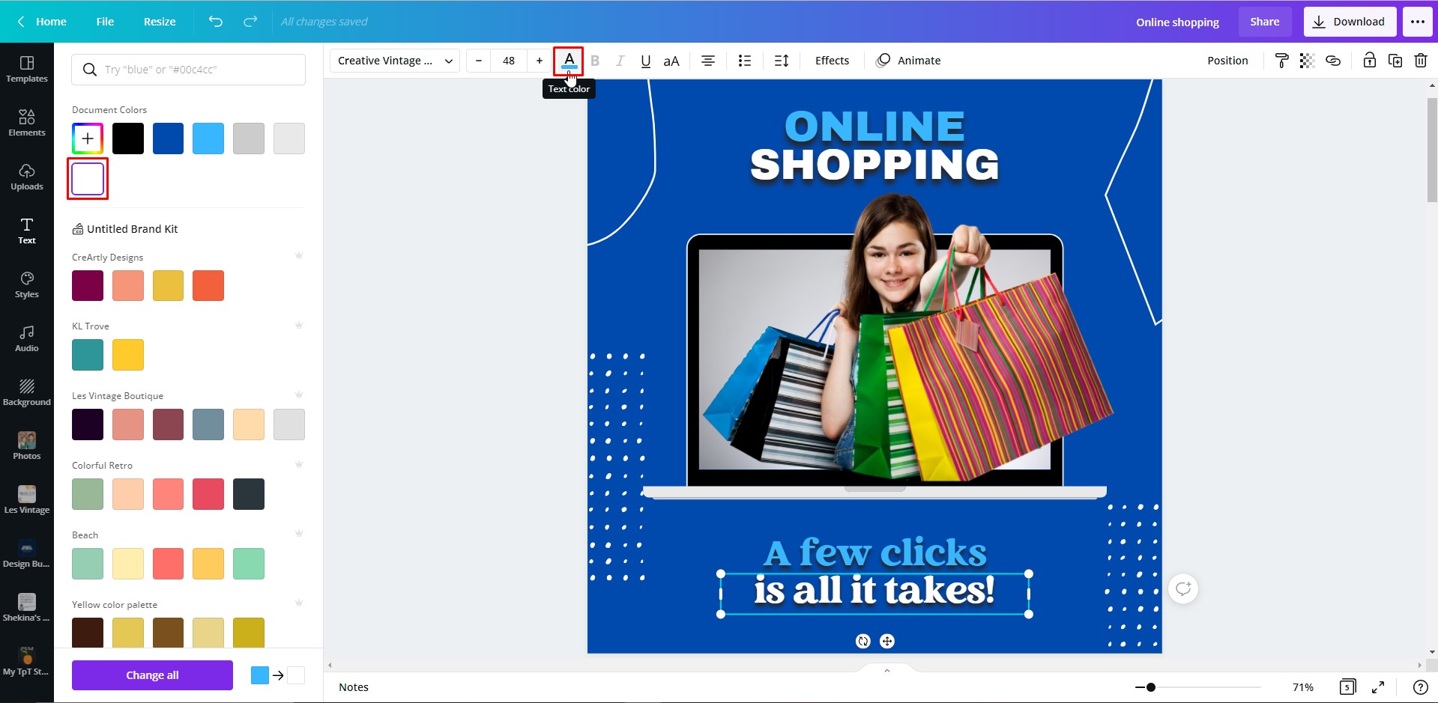The width and height of the screenshot is (1438, 703).
Task: Open the Uploads panel
Action: [x=27, y=177]
